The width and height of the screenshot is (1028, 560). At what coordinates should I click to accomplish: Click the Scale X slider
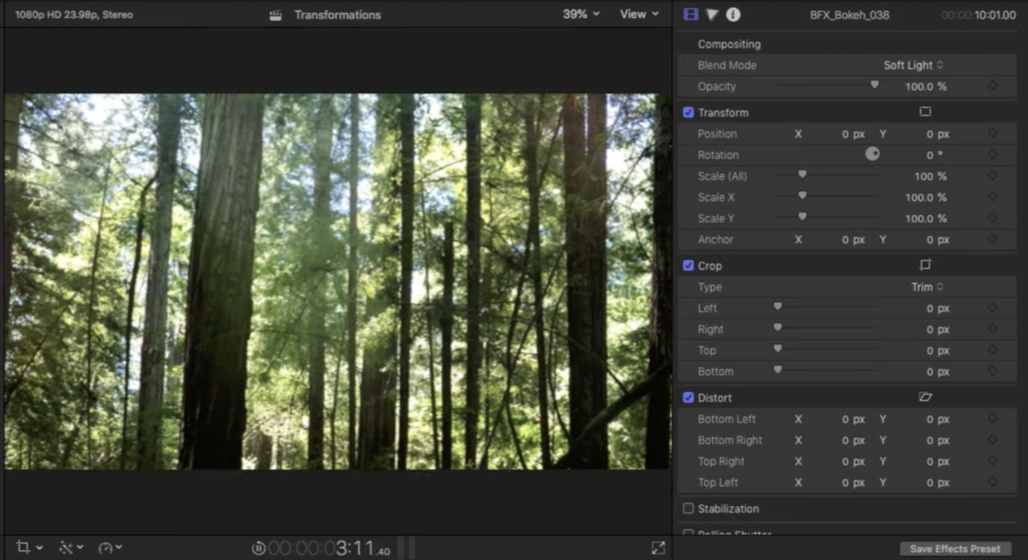827,196
